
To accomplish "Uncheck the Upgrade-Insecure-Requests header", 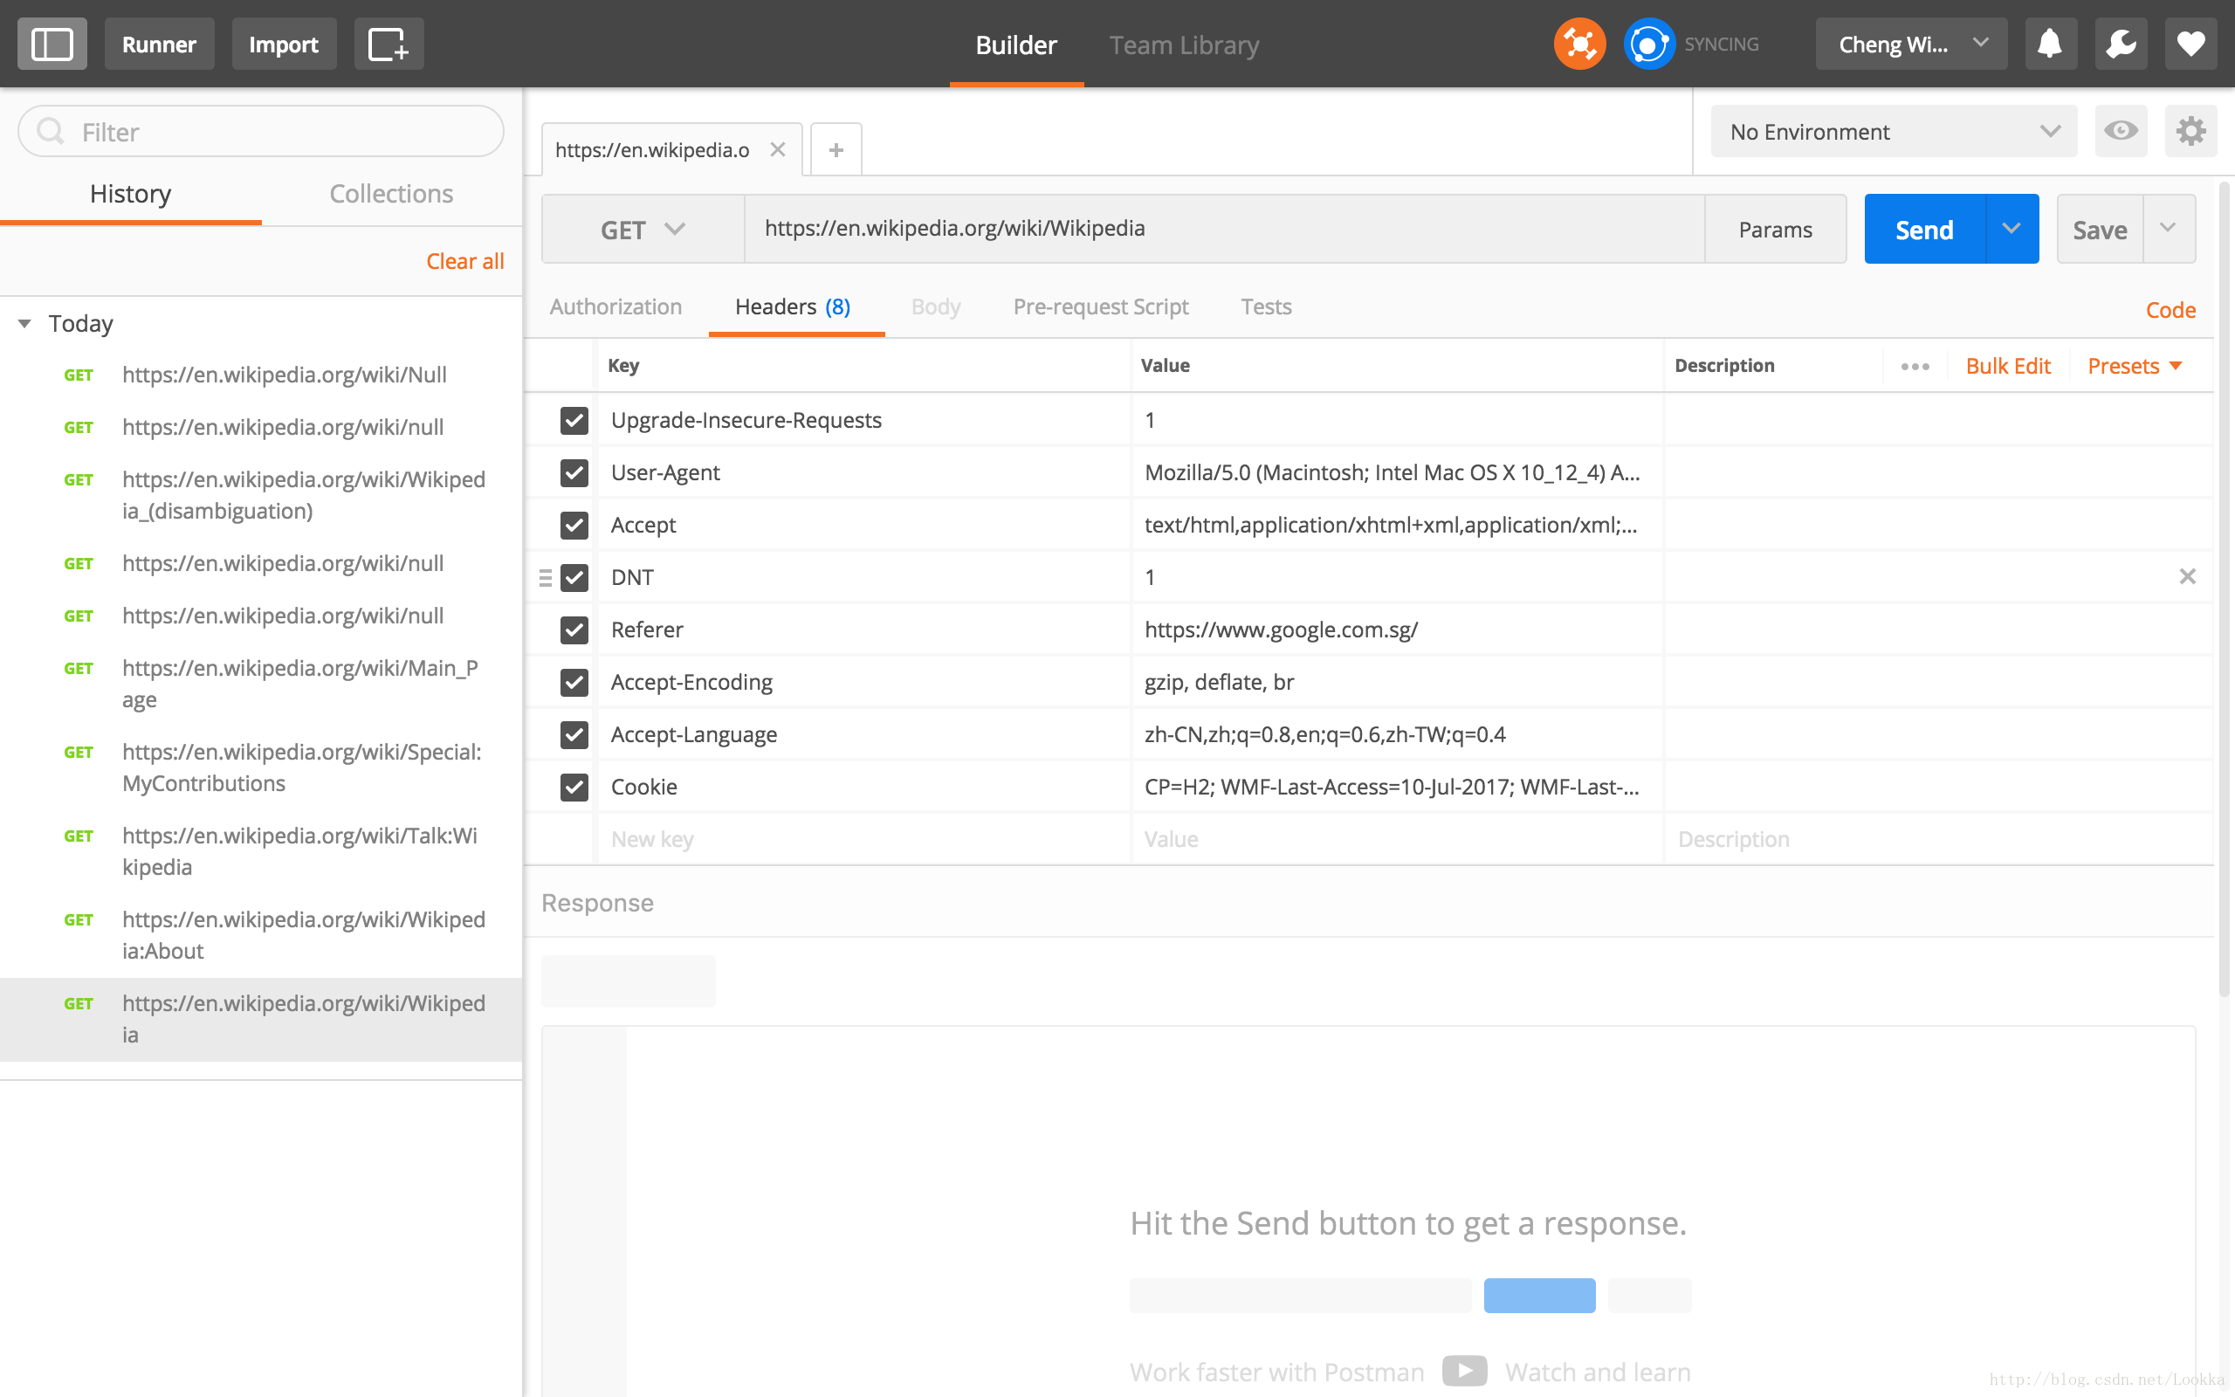I will pos(574,420).
